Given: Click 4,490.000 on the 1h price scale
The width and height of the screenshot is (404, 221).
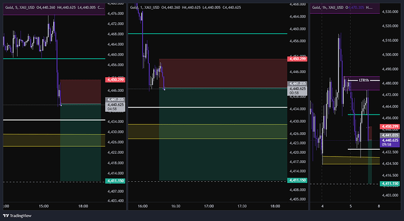Looking at the screenshot, I should click(x=390, y=69).
